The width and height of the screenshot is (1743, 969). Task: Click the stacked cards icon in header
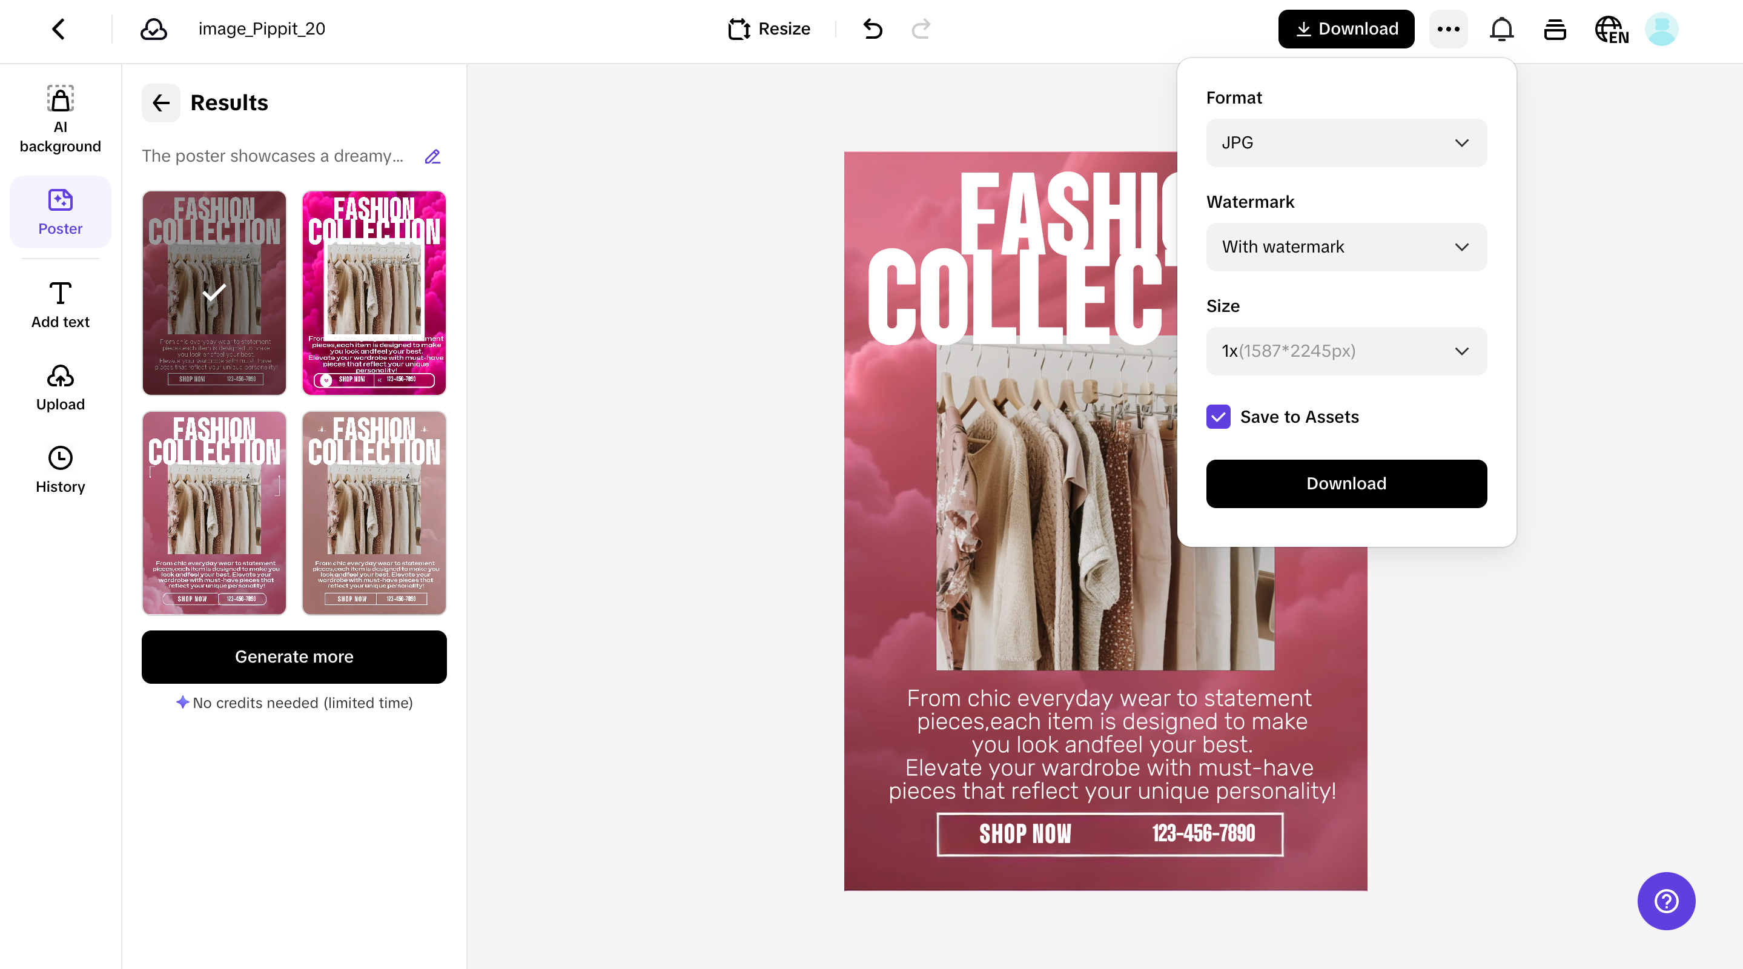point(1555,30)
